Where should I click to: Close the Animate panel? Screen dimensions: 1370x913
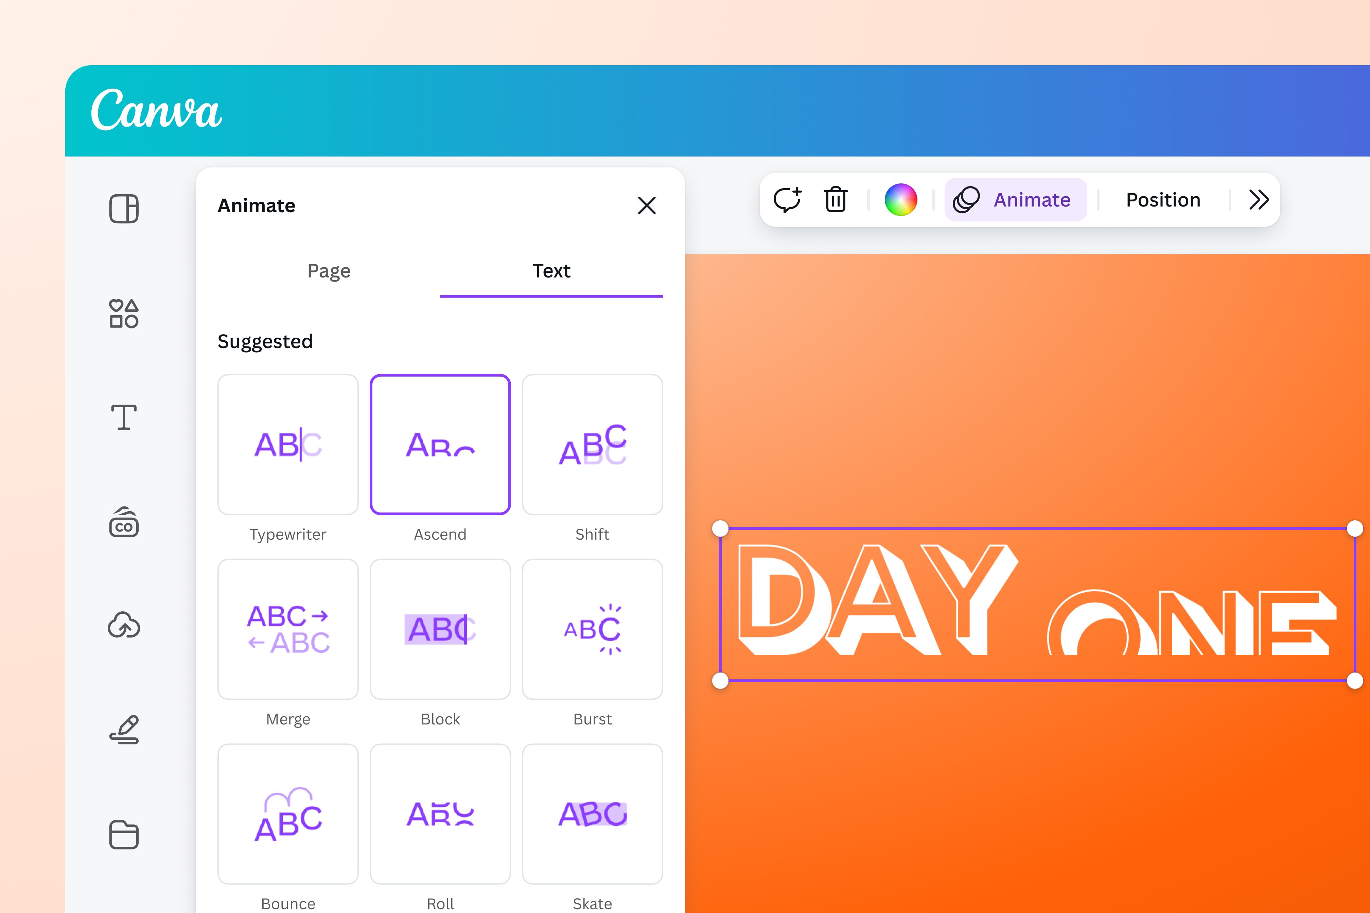coord(647,206)
